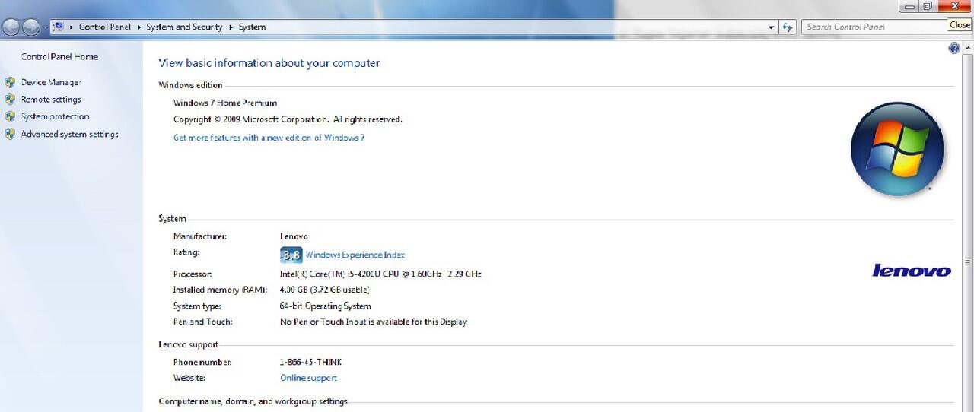Click the 'Lenovo' manufacturer value
This screenshot has width=974, height=412.
coord(294,236)
